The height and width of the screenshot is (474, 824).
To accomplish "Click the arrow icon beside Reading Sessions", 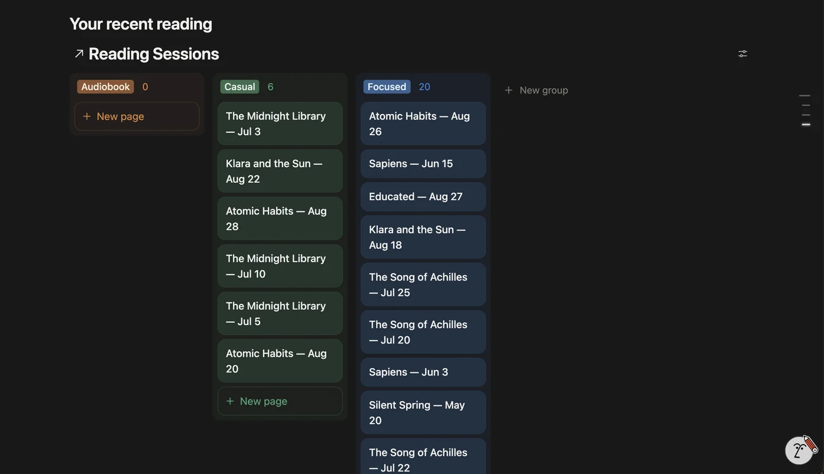I will (79, 54).
